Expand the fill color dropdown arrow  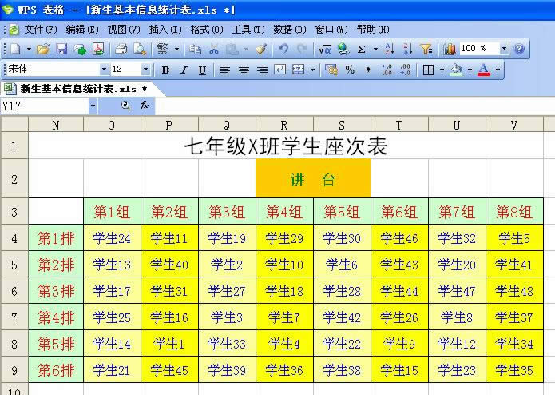coord(470,70)
